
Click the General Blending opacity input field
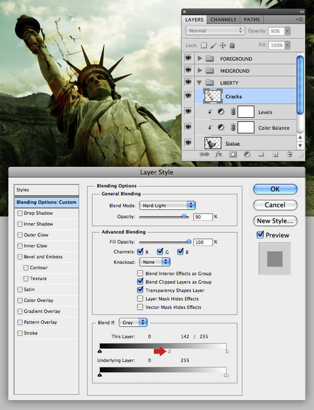203,217
